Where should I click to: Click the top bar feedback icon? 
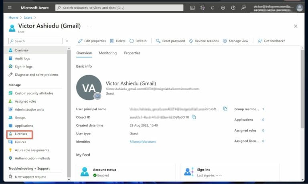click(x=243, y=8)
